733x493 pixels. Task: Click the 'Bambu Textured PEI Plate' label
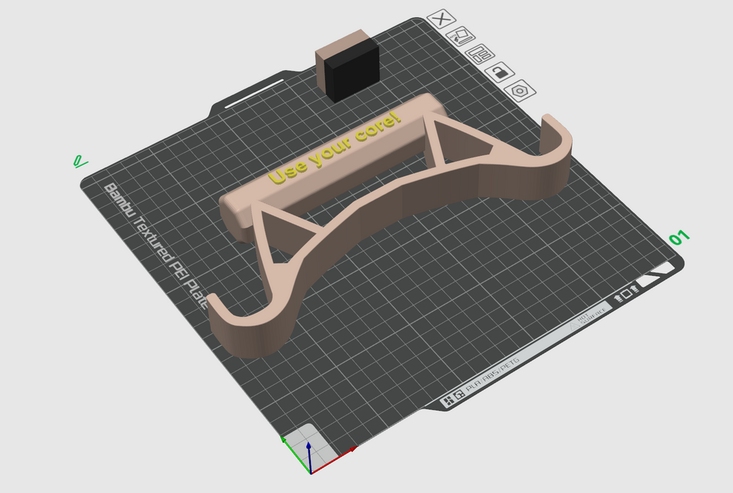(x=155, y=245)
